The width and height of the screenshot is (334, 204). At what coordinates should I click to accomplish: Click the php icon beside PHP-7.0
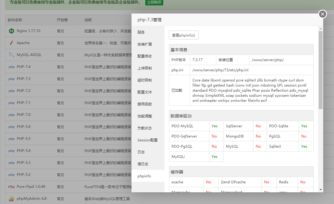click(x=11, y=115)
